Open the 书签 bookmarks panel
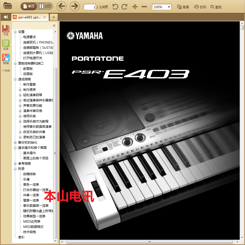245x245 pixels. pos(6,30)
